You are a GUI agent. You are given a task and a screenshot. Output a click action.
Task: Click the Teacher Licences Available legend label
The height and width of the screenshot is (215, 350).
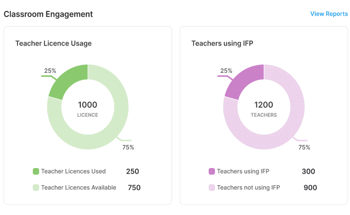click(79, 187)
